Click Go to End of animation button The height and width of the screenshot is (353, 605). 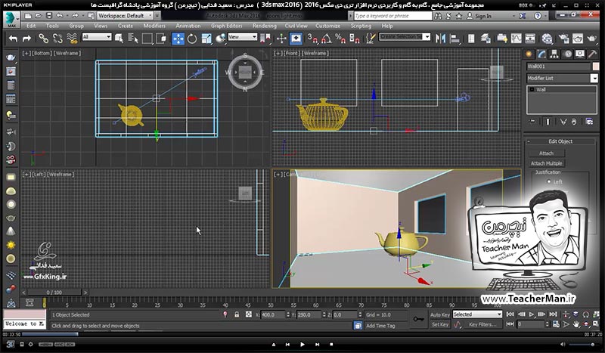tap(553, 314)
